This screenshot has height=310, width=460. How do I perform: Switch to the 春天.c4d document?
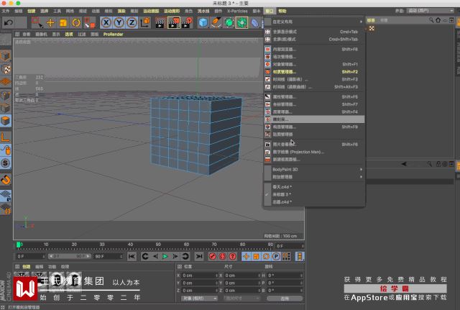click(x=314, y=187)
